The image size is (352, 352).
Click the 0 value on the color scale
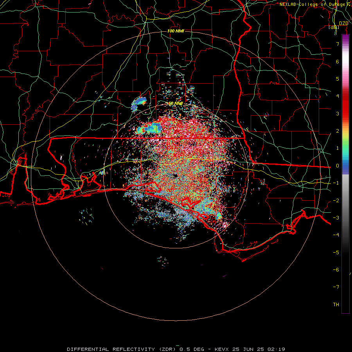(338, 166)
